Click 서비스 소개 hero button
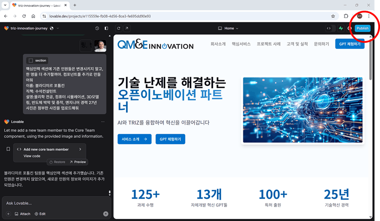 pos(135,139)
